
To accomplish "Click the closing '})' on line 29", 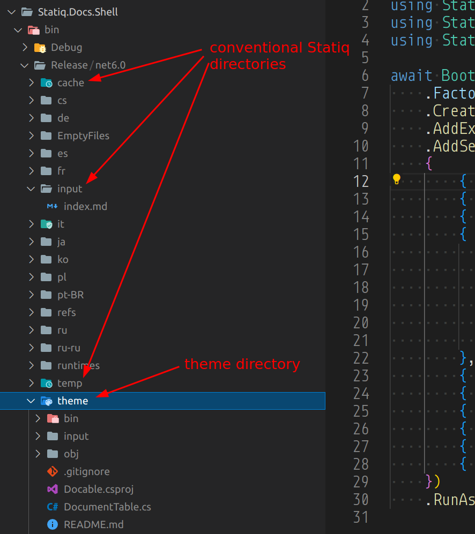I will (x=433, y=482).
